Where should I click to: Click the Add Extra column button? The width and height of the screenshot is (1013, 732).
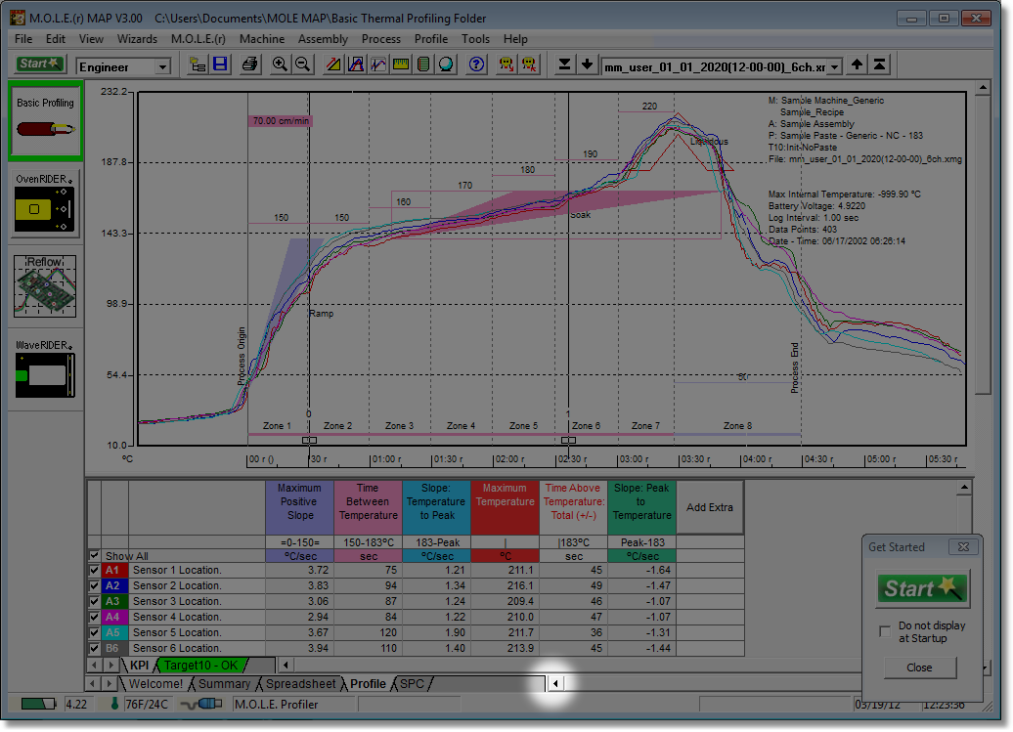coord(709,507)
